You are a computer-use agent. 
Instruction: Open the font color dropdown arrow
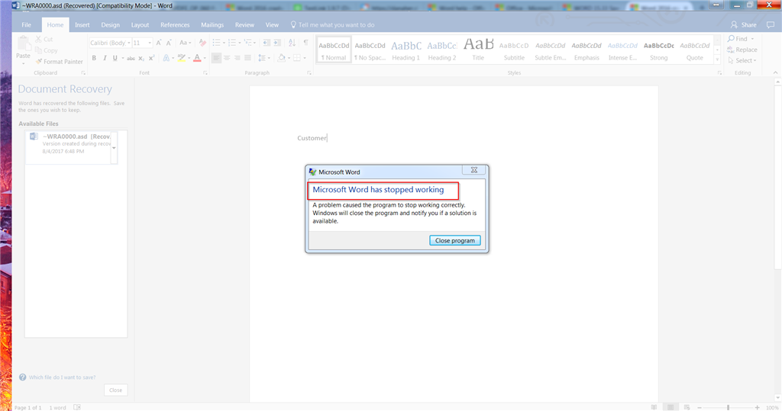205,58
